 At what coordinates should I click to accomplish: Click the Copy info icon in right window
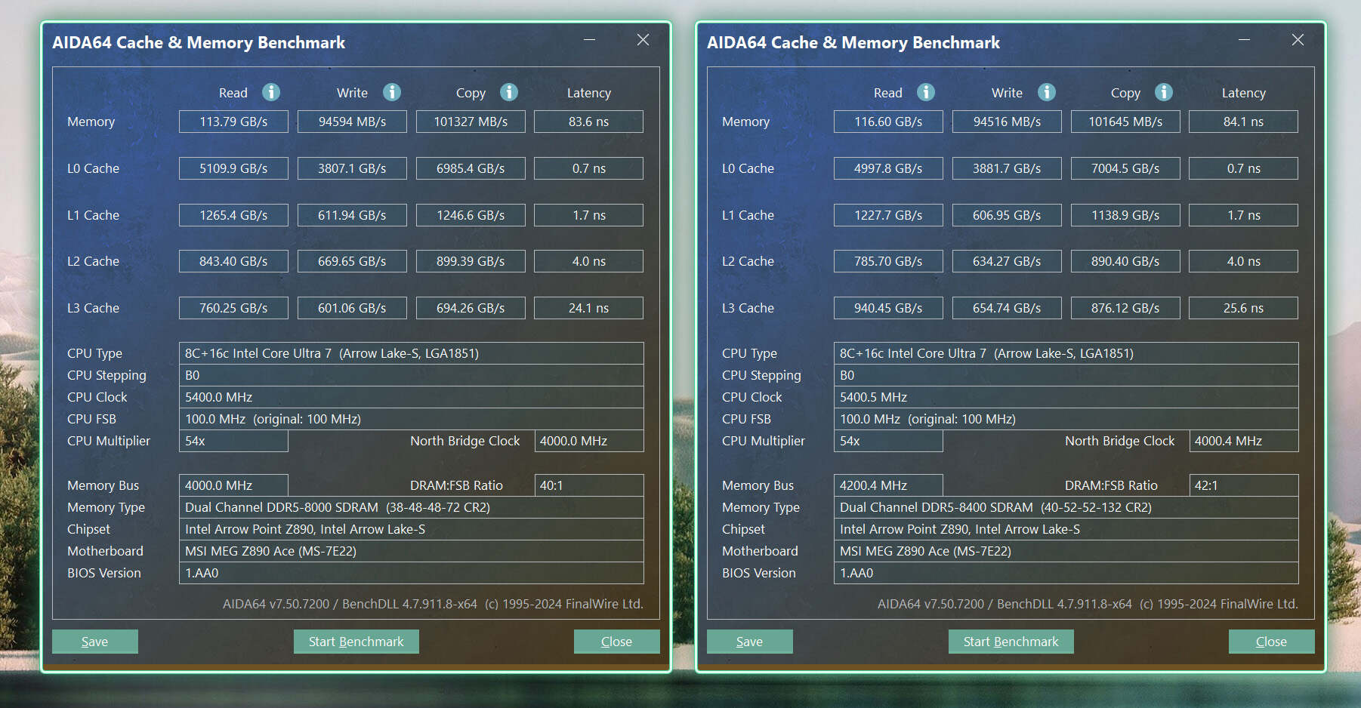pyautogui.click(x=1164, y=92)
